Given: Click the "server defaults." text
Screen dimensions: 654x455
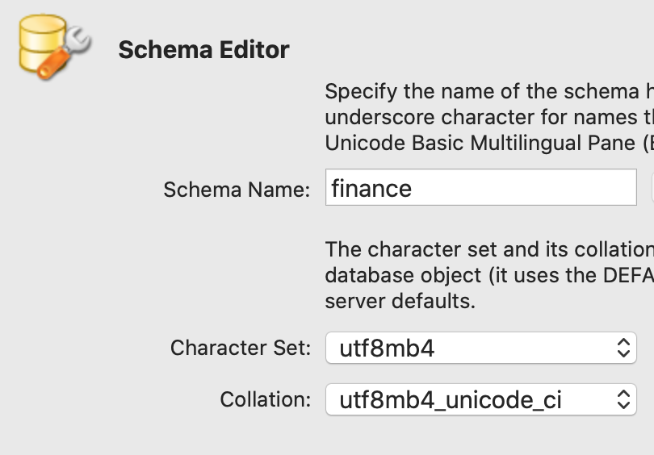Looking at the screenshot, I should [400, 301].
